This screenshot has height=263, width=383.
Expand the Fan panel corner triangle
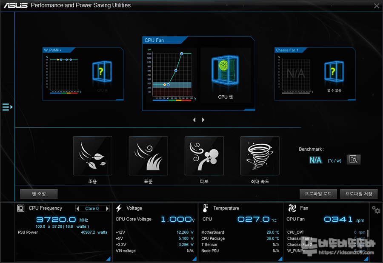coord(366,259)
